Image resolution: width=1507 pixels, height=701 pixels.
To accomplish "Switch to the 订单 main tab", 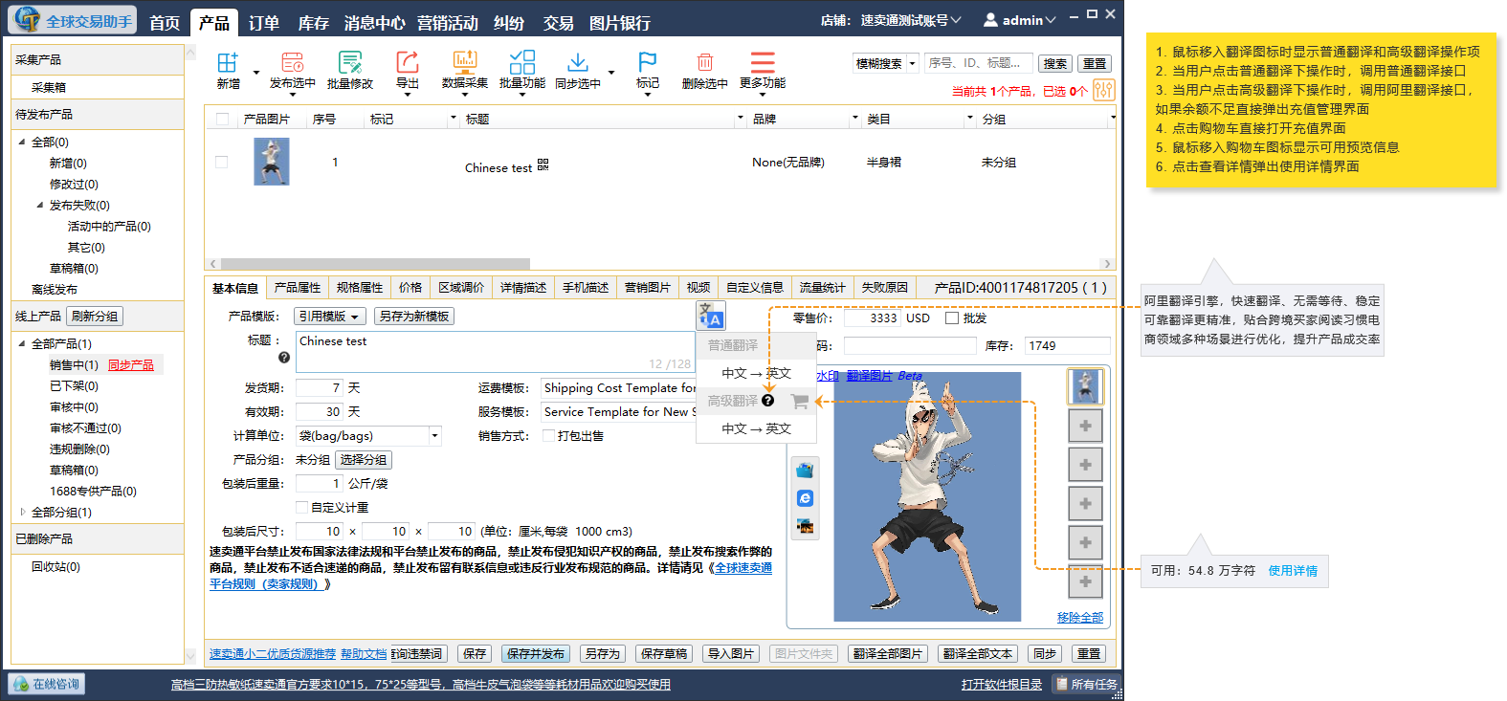I will click(x=264, y=23).
